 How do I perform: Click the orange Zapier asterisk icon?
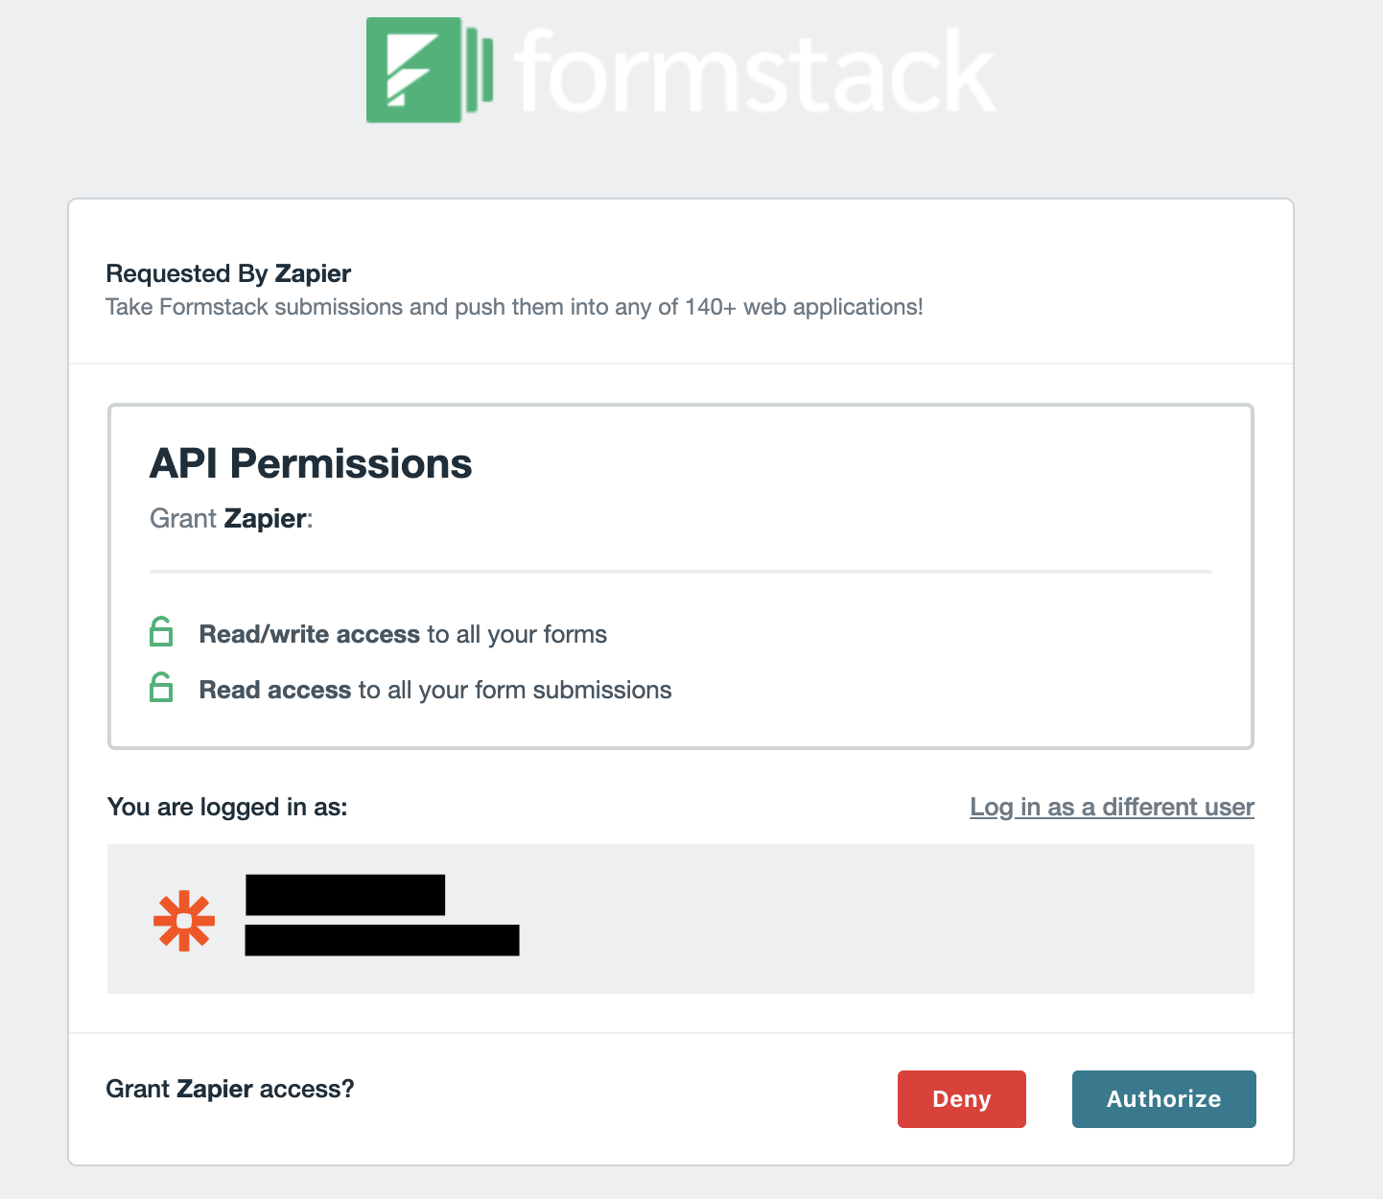pyautogui.click(x=184, y=921)
